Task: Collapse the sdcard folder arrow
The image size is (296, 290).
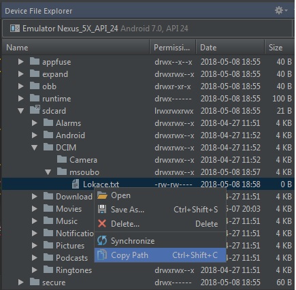Action: 21,111
